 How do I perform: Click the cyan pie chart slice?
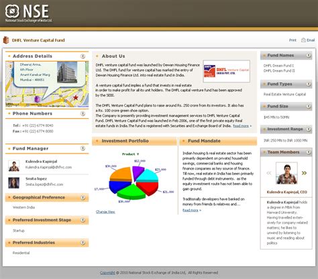point(148,175)
